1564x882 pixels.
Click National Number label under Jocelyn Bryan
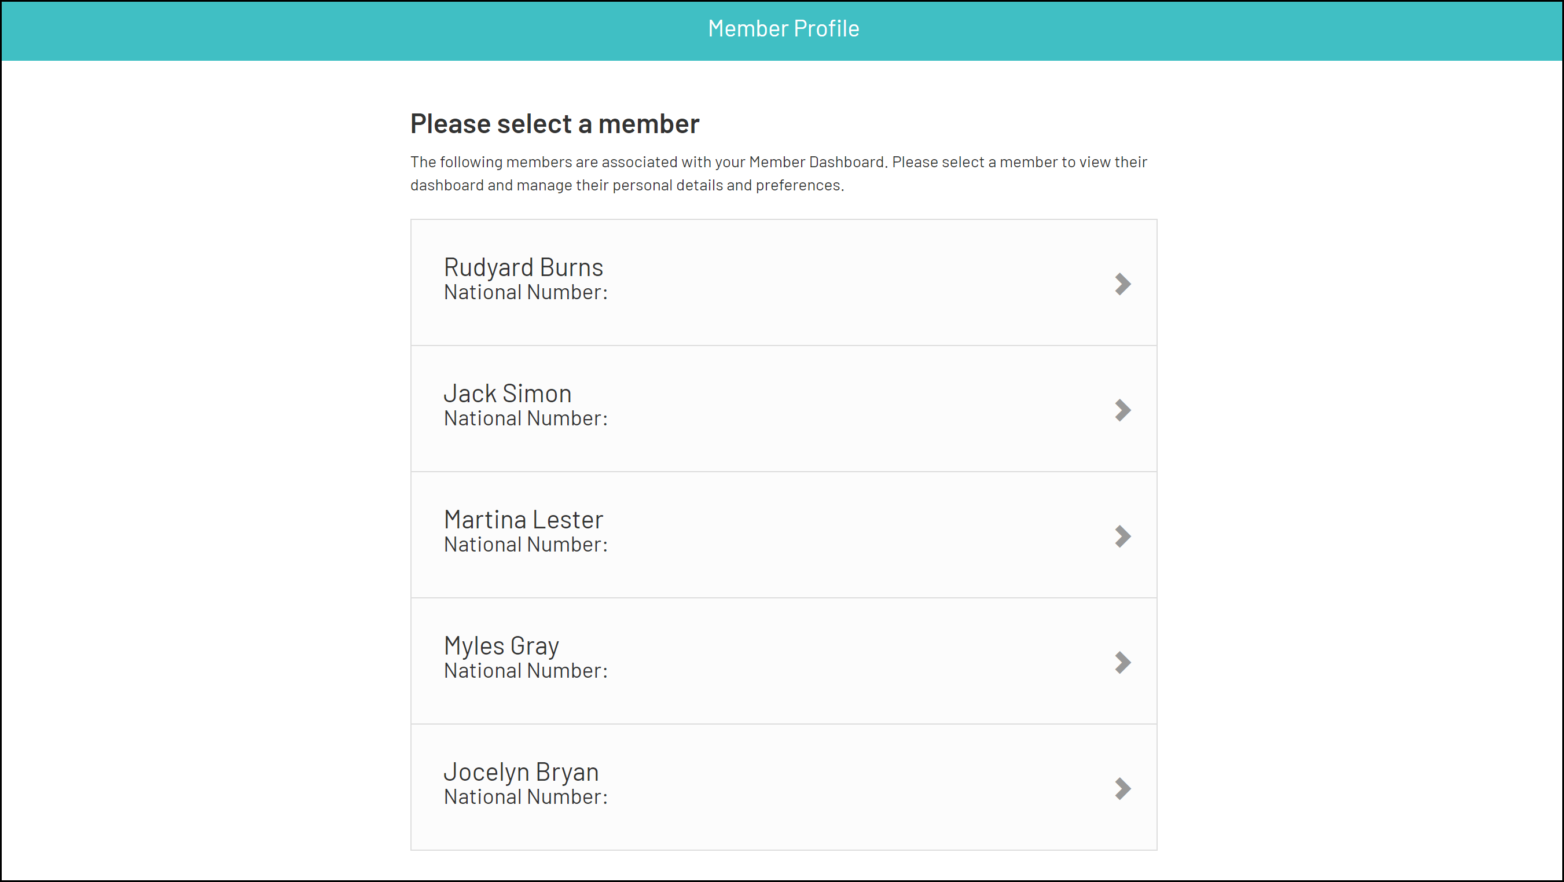525,798
